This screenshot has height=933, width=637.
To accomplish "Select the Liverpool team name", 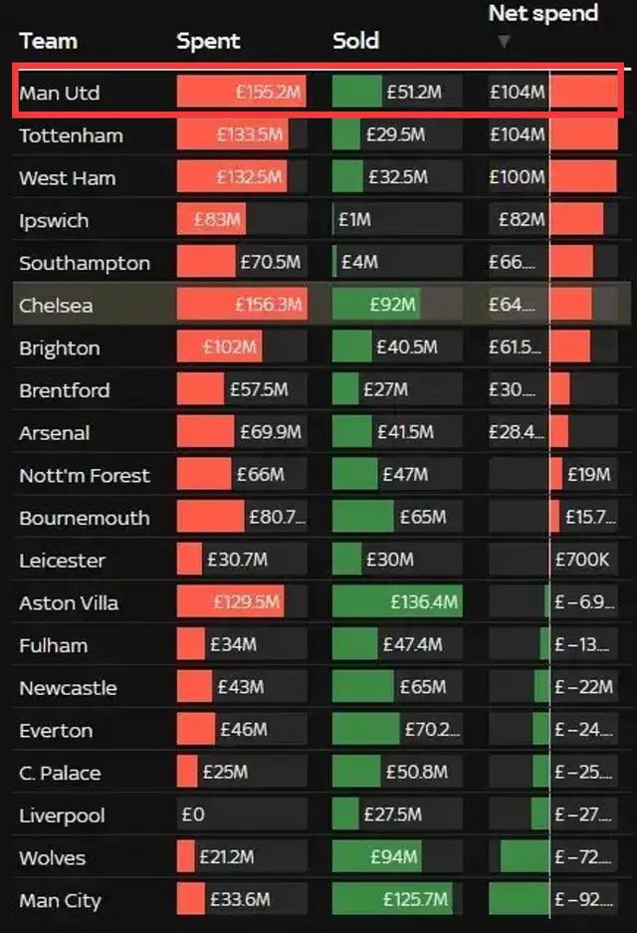I will pyautogui.click(x=62, y=816).
